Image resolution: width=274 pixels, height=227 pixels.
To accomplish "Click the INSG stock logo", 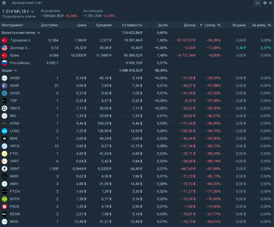I will click(4, 222).
